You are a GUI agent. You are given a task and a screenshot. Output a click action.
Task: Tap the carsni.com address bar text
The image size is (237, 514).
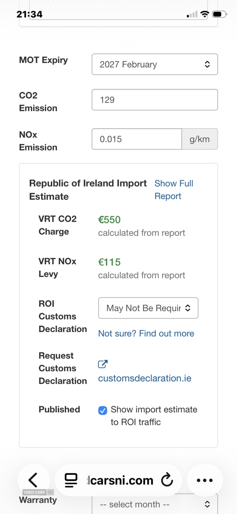pyautogui.click(x=121, y=480)
